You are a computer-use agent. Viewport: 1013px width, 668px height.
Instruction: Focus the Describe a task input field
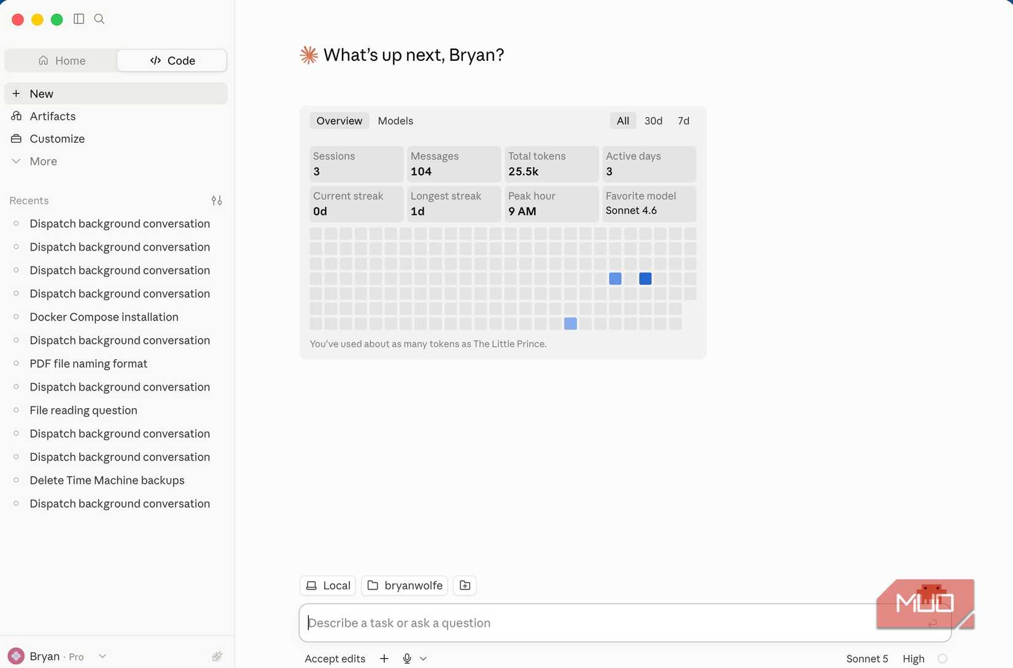(x=625, y=623)
